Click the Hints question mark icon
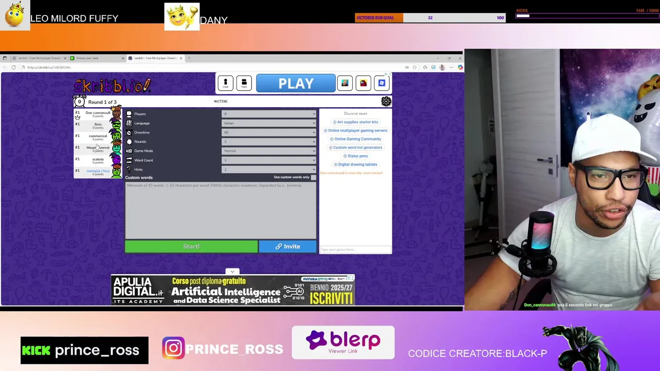The height and width of the screenshot is (371, 660). 129,170
